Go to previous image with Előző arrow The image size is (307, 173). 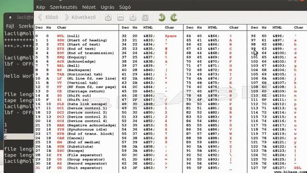click(48, 17)
